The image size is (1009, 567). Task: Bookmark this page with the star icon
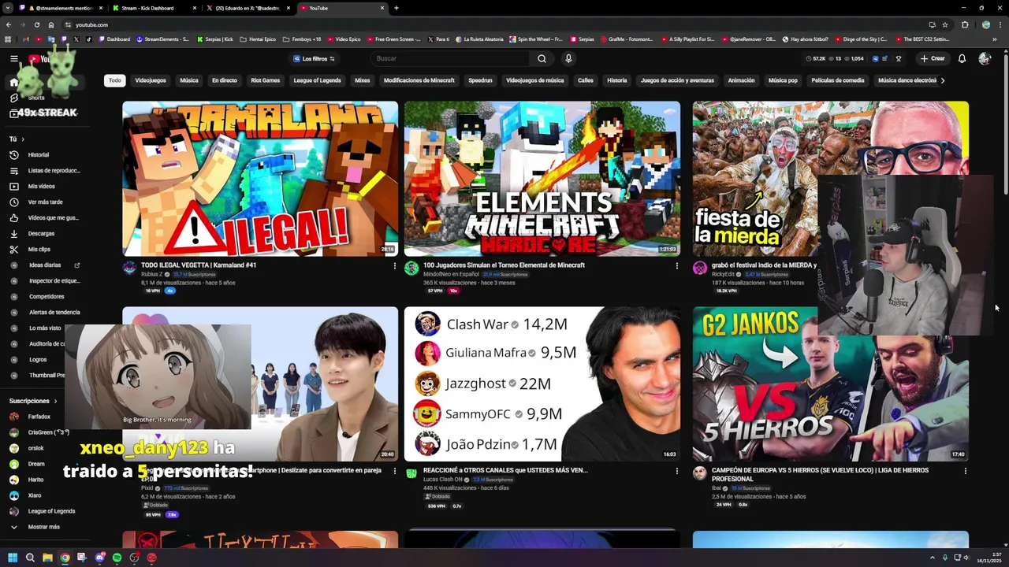(x=945, y=24)
